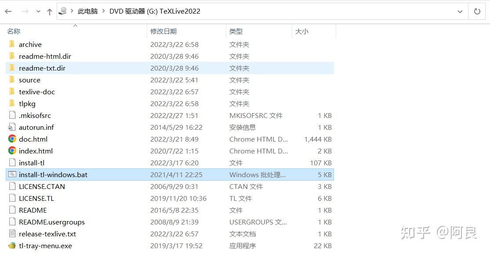Open index.html via its Chrome icon
The width and height of the screenshot is (490, 253).
[x=11, y=151]
